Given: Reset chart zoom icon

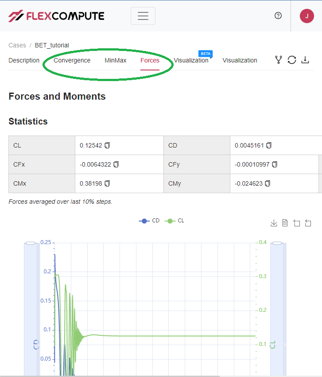Looking at the screenshot, I should pos(308,223).
